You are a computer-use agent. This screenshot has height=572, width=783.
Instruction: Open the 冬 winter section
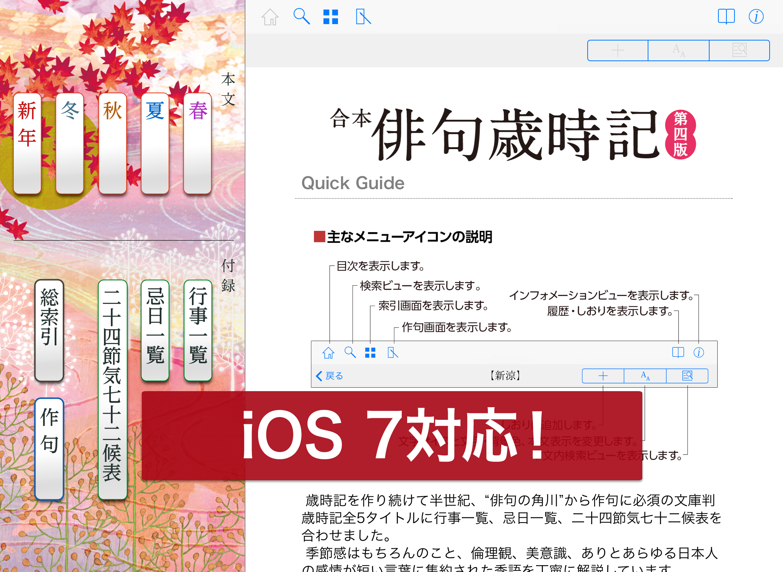coord(70,143)
